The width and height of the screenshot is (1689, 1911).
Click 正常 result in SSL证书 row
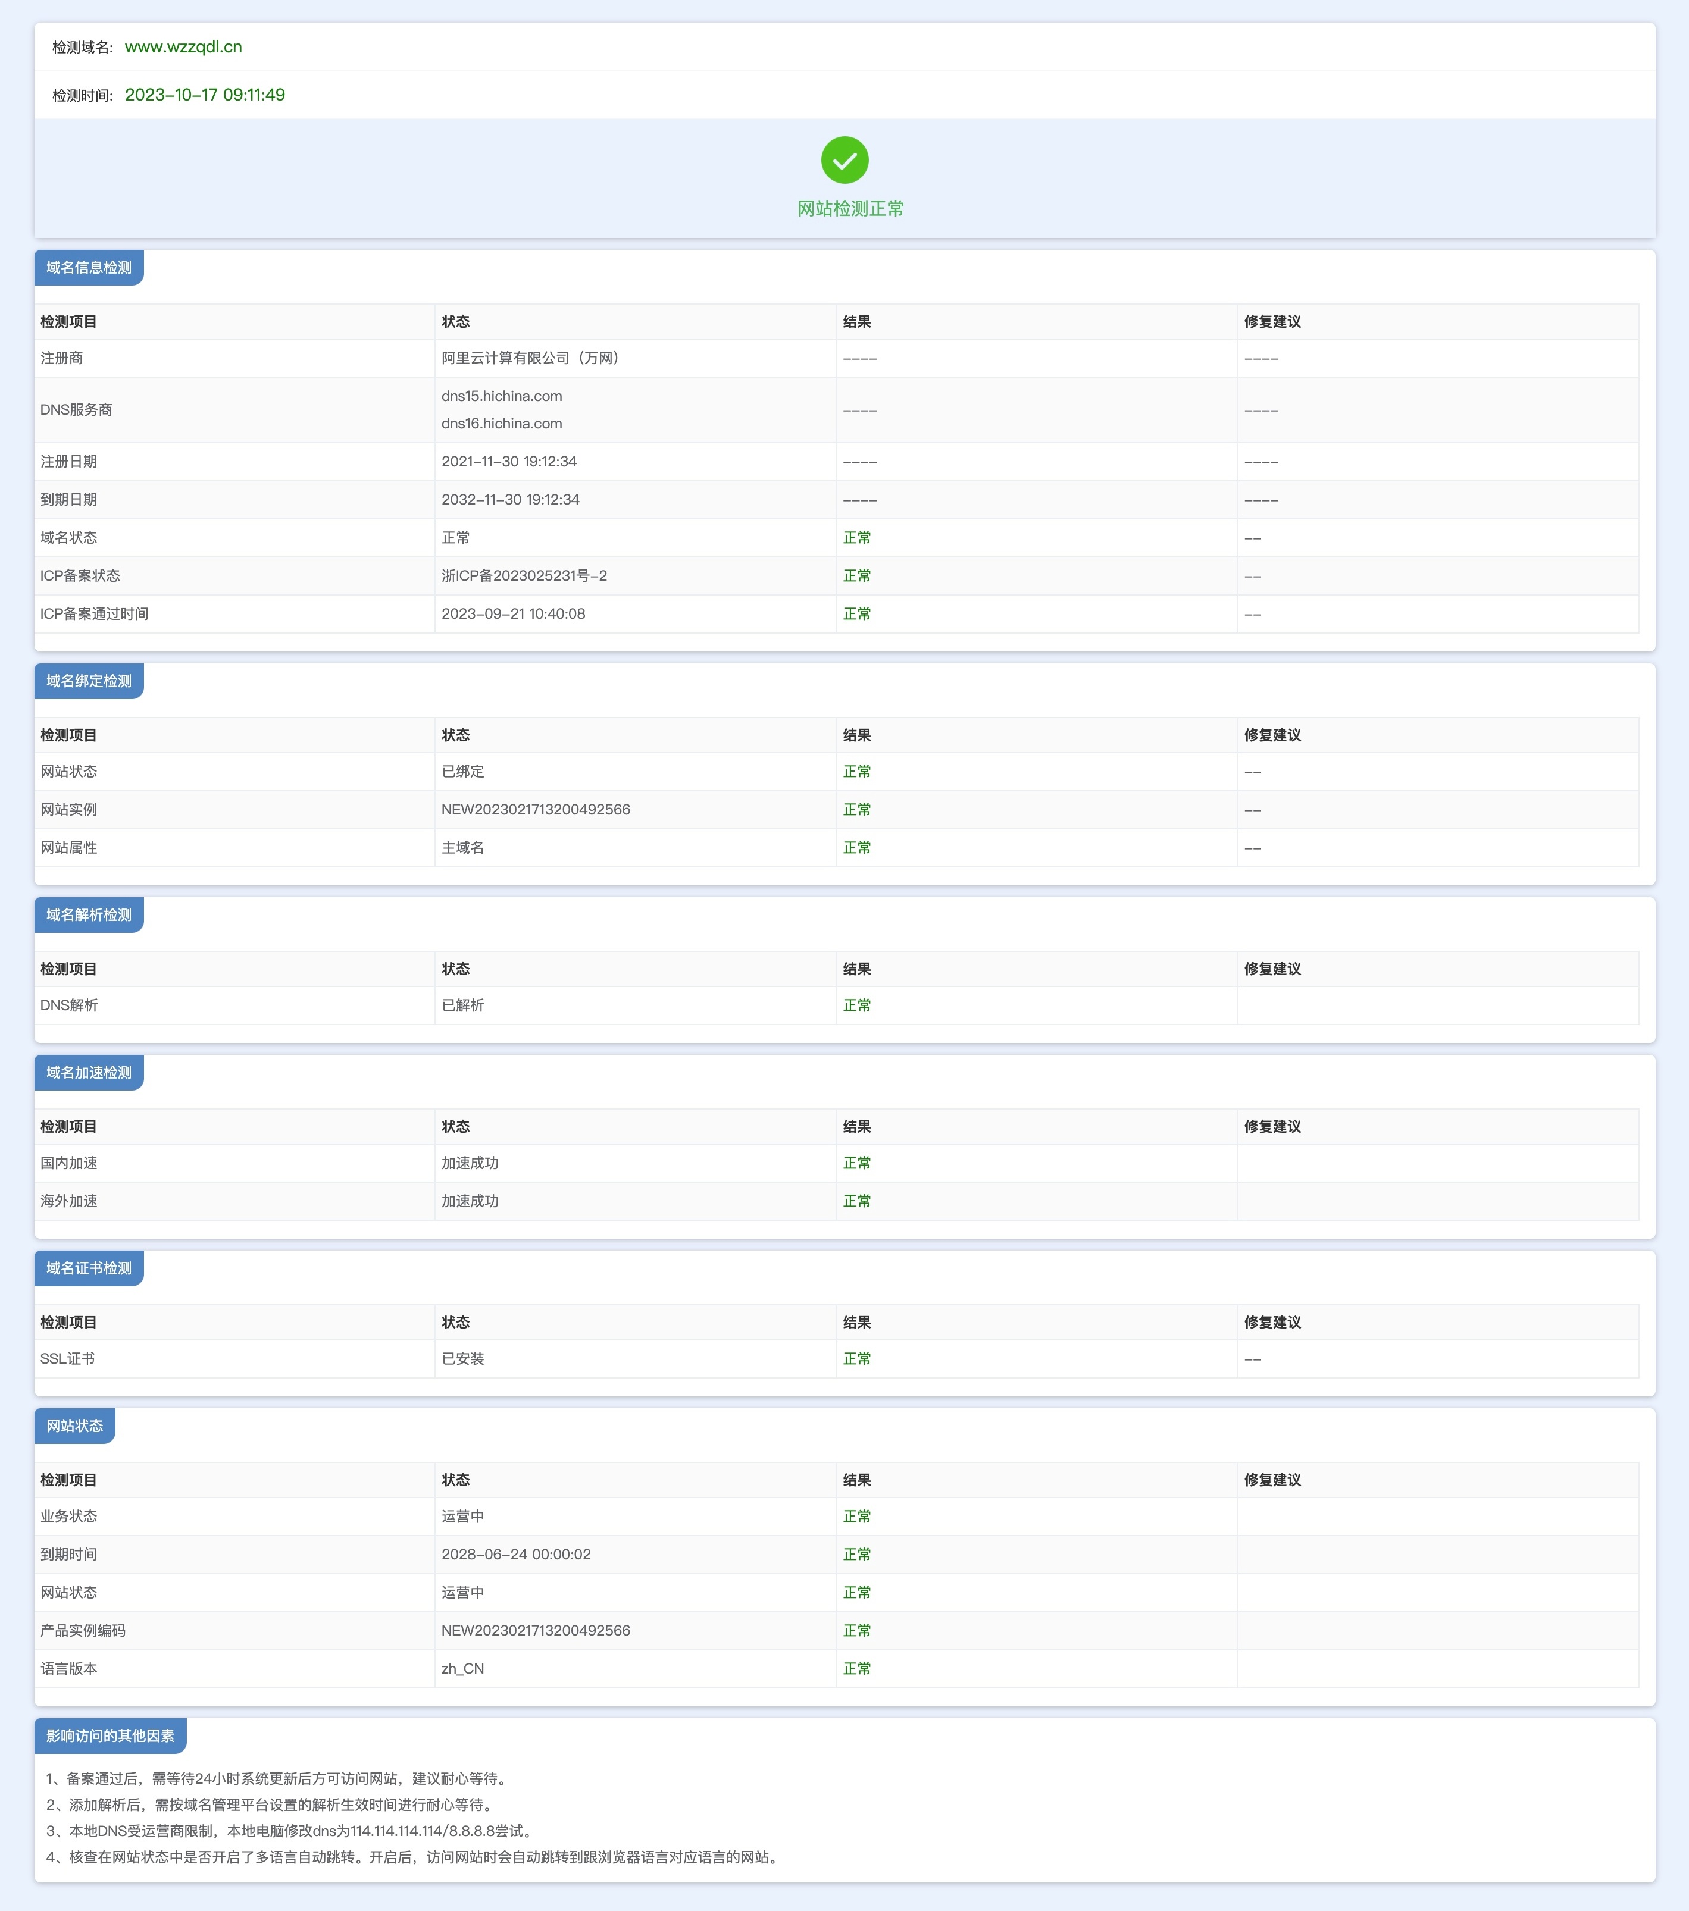[856, 1358]
